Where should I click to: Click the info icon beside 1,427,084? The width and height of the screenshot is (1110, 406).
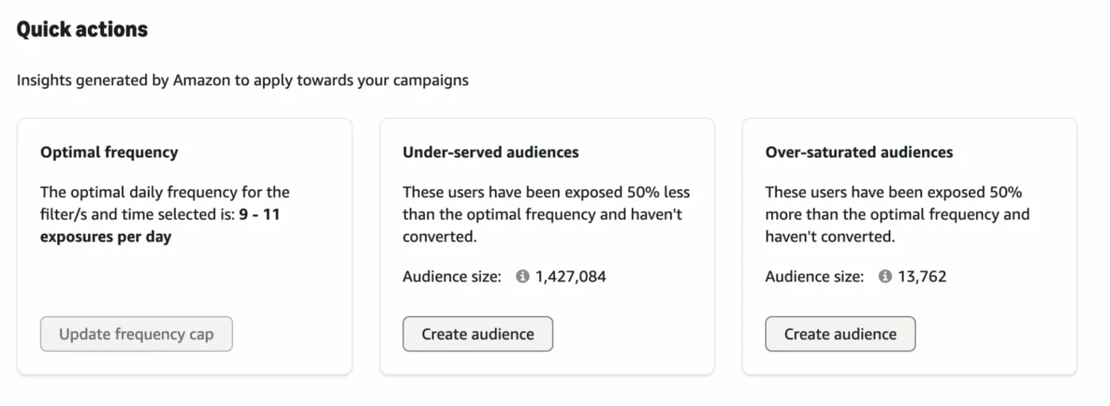tap(522, 277)
